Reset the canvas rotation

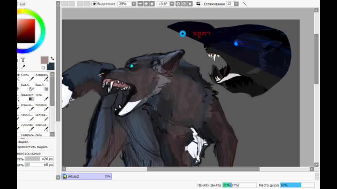190,4
